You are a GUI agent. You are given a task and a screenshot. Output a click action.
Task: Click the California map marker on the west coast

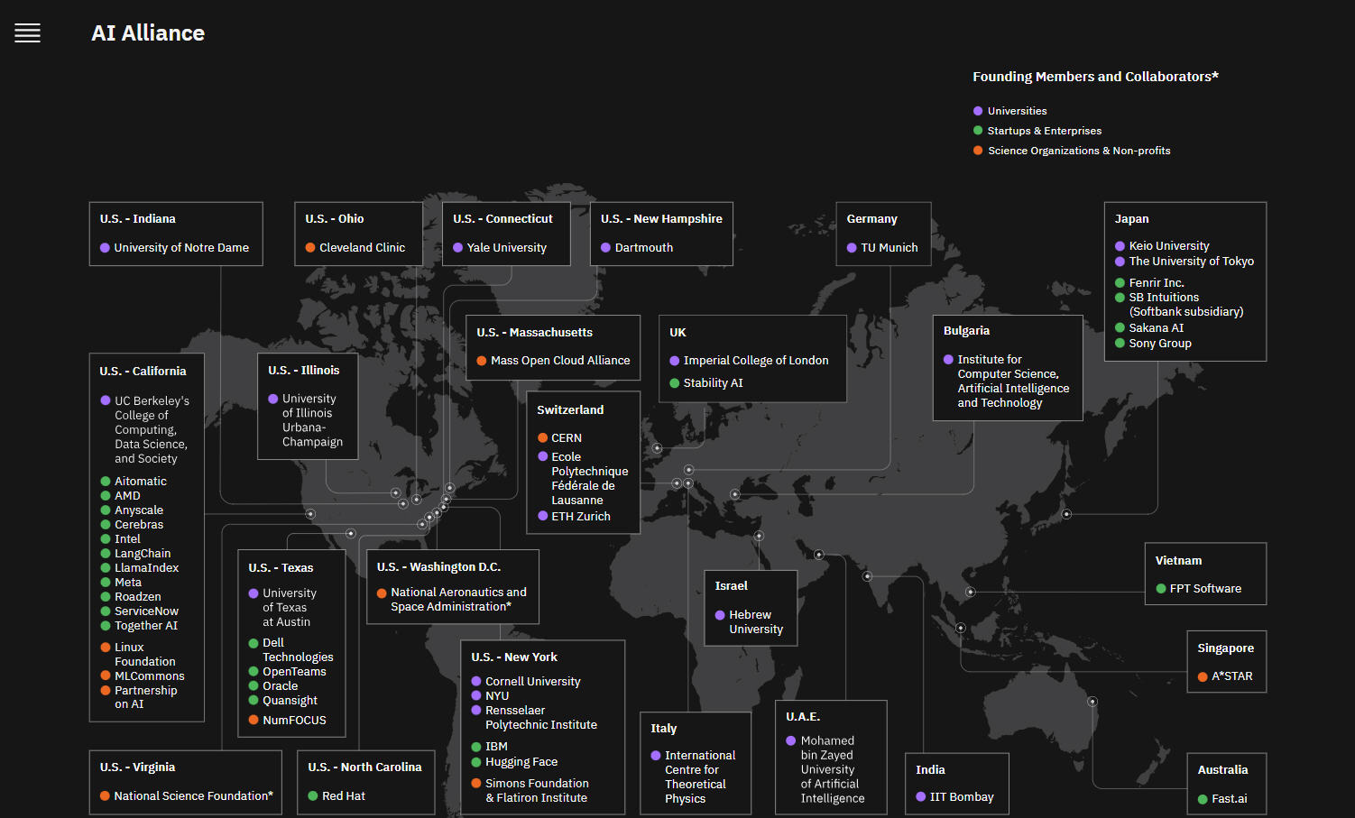pyautogui.click(x=310, y=514)
